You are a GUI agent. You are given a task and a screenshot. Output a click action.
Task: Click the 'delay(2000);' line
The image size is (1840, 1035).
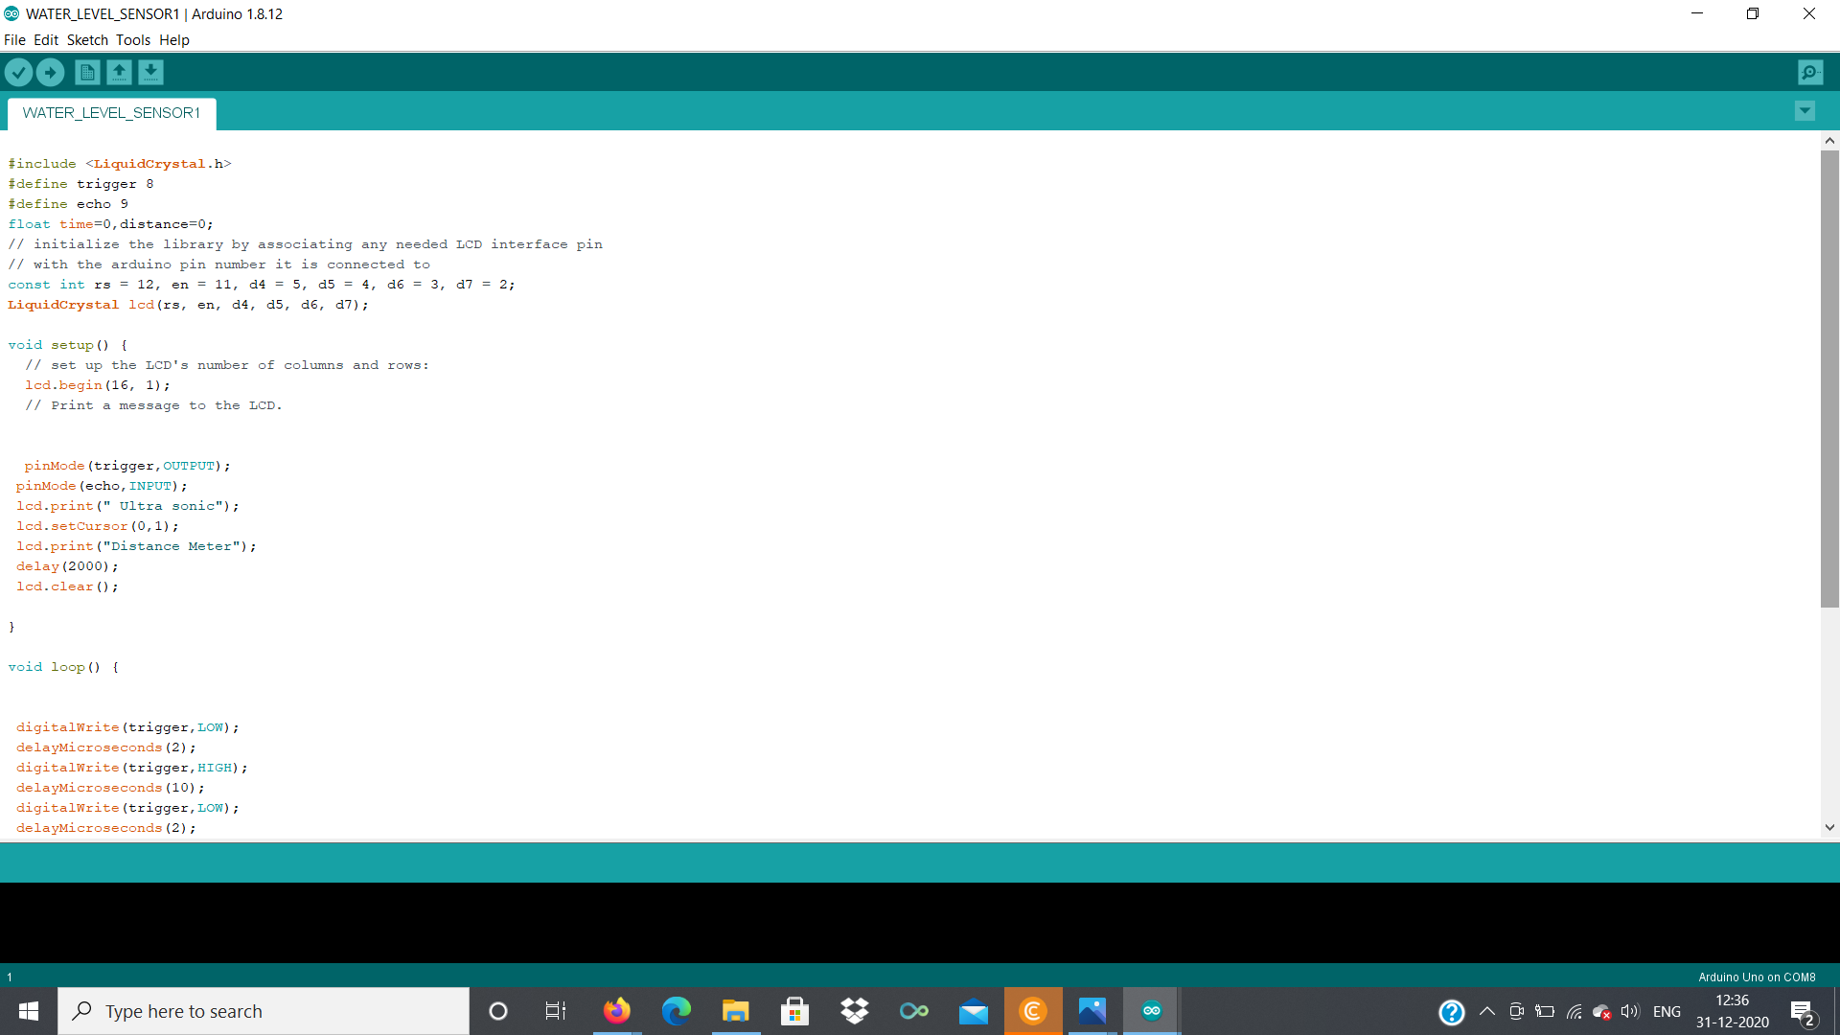pyautogui.click(x=67, y=566)
